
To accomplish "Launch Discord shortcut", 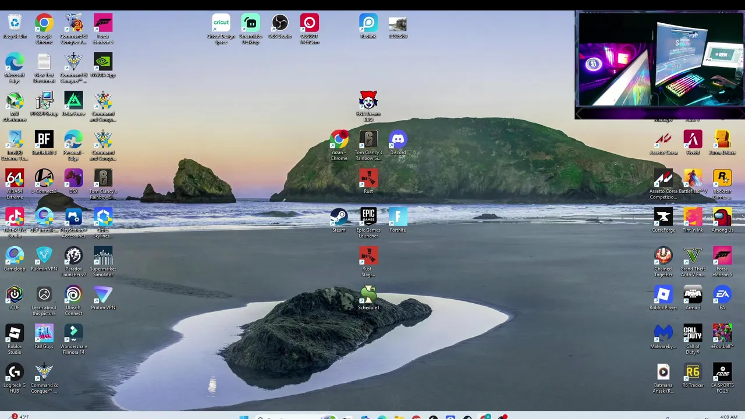I will (398, 143).
